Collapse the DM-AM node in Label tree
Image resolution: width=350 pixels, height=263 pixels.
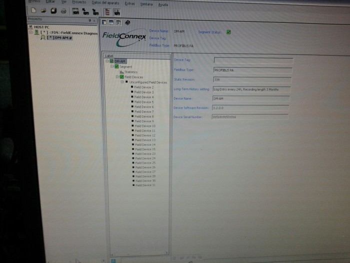107,61
